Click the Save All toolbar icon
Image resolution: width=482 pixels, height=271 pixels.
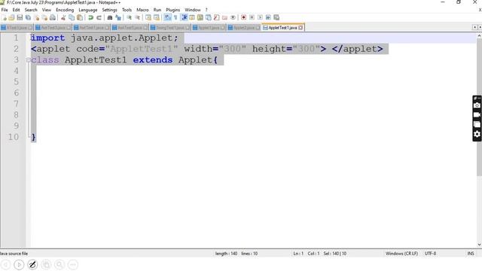[28, 17]
